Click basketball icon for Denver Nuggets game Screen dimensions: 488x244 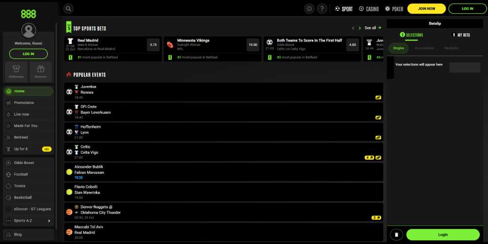click(69, 212)
